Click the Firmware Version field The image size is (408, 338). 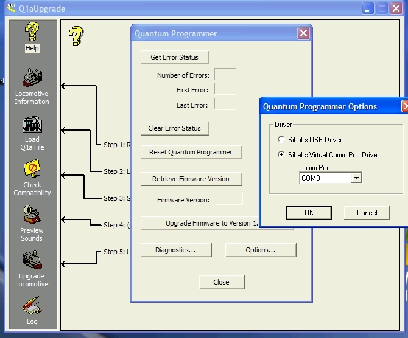coord(229,199)
